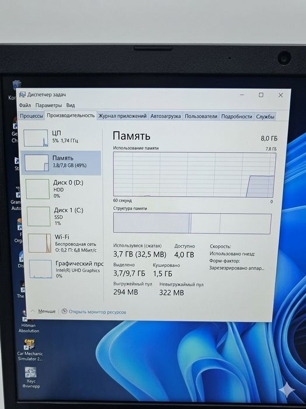The height and width of the screenshot is (409, 306).
Task: Select the Производительность tab
Action: point(71,115)
